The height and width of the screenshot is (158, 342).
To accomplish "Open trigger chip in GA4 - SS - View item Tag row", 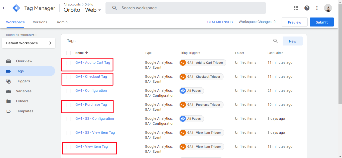I will pyautogui.click(x=202, y=133).
